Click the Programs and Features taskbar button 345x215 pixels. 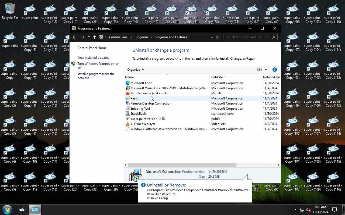pos(35,210)
